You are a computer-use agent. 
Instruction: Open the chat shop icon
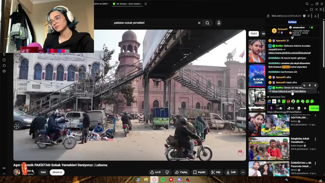pyautogui.click(x=299, y=108)
